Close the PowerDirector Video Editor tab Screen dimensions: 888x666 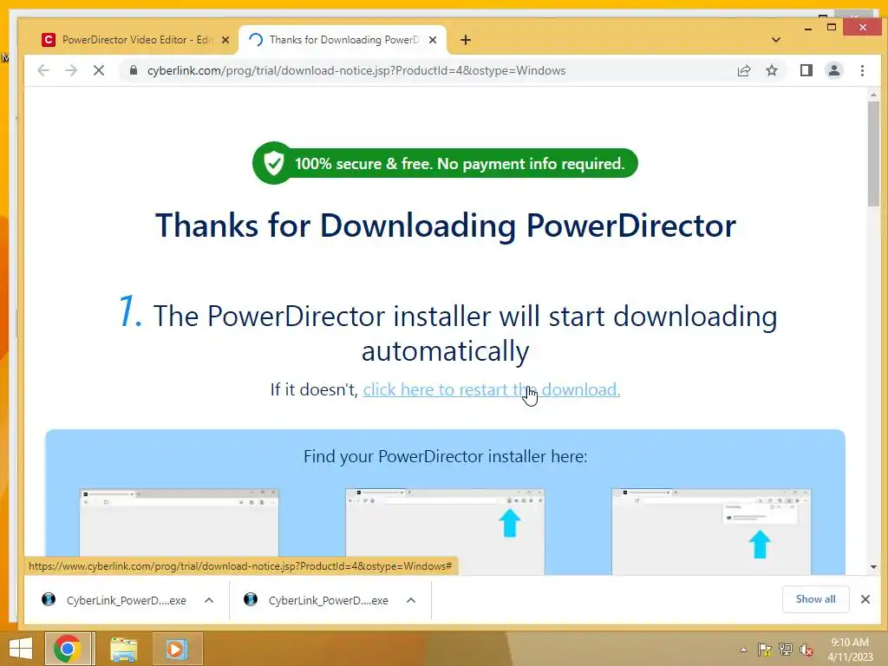coord(225,40)
